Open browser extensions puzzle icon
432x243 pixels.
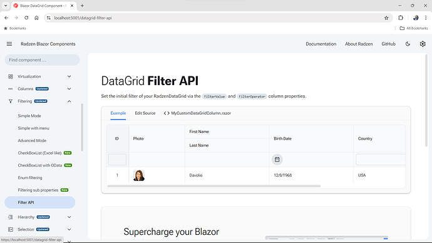click(x=401, y=18)
